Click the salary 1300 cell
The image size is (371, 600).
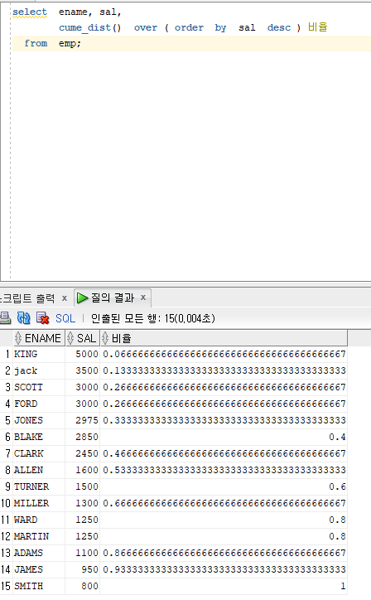tap(83, 503)
